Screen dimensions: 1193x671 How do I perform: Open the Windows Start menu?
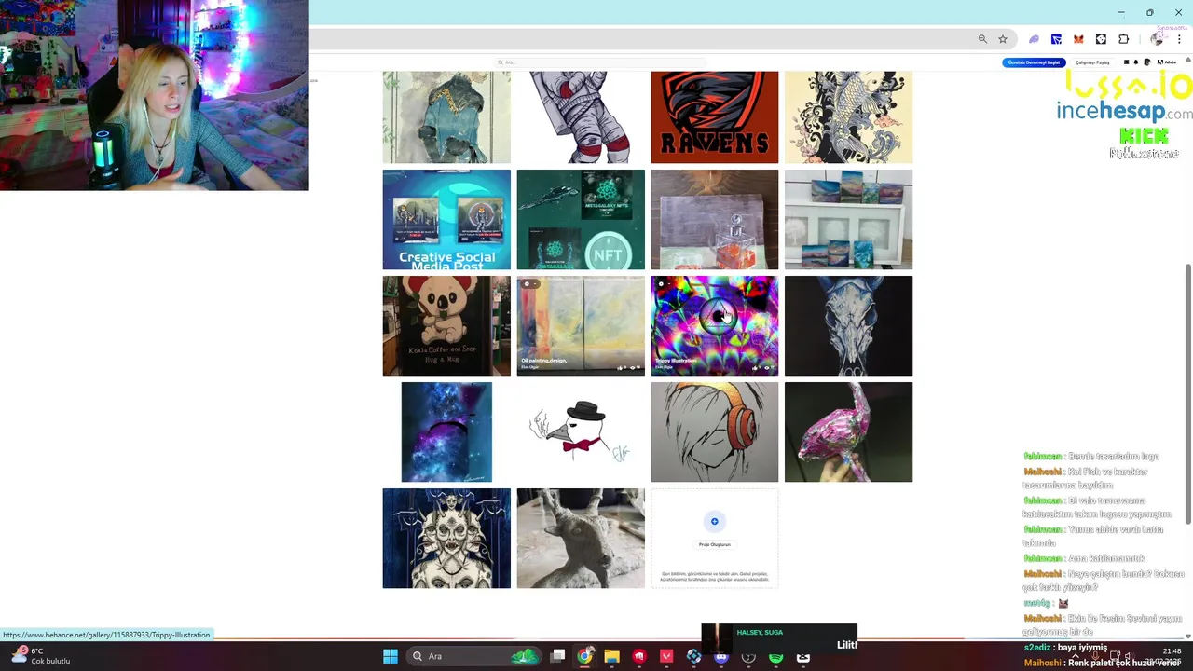pos(391,656)
